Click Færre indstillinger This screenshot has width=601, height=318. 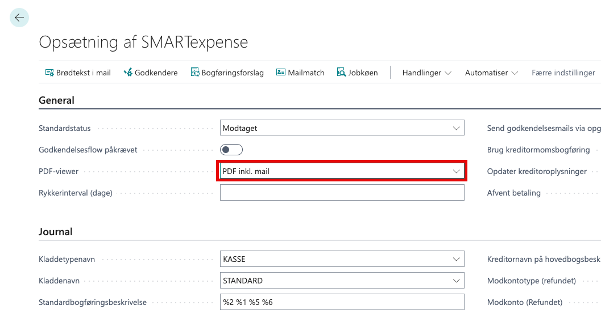pos(563,73)
